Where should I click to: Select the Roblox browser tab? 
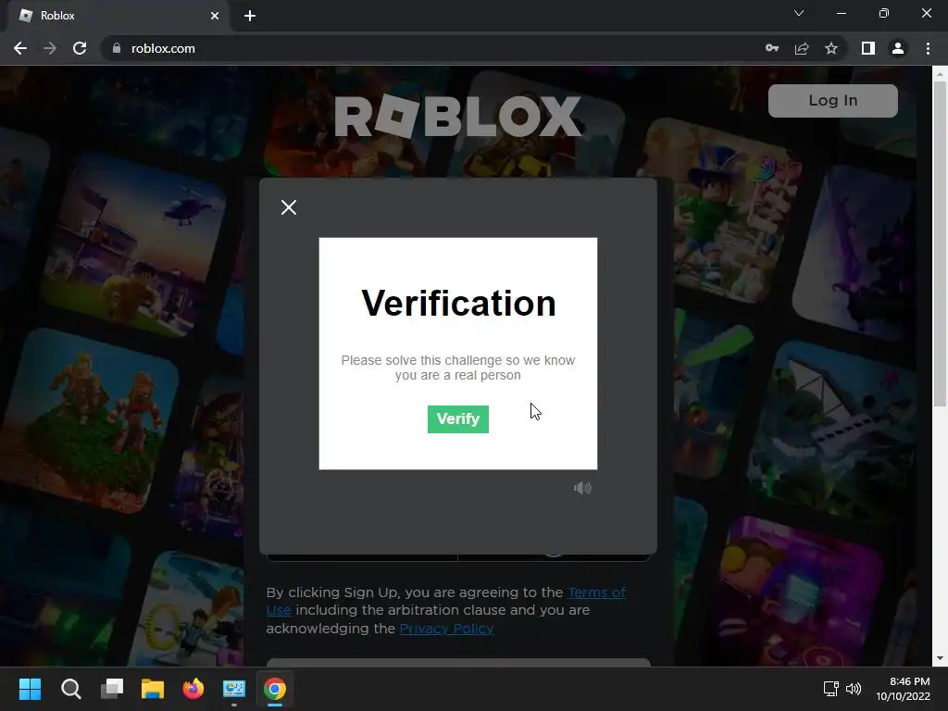pos(118,16)
